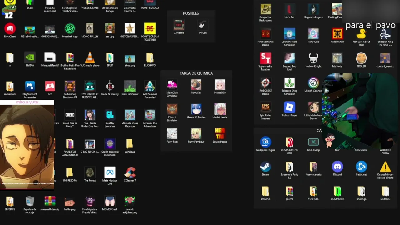The height and width of the screenshot is (225, 400).
Task: Open Epic Roller Coasters icon
Action: tap(265, 107)
